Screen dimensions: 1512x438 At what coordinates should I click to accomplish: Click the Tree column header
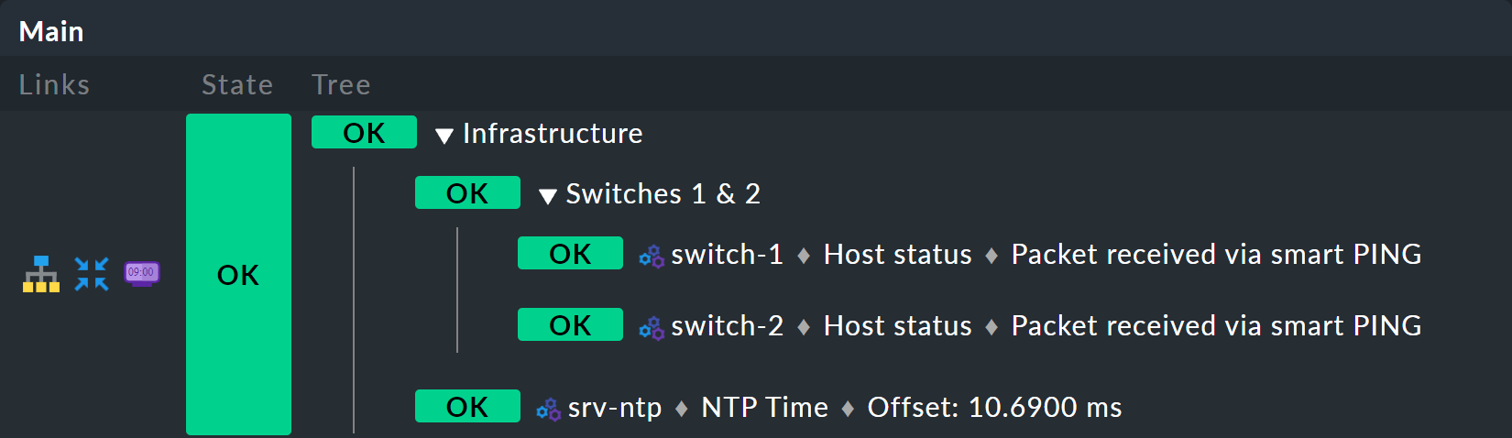coord(341,85)
